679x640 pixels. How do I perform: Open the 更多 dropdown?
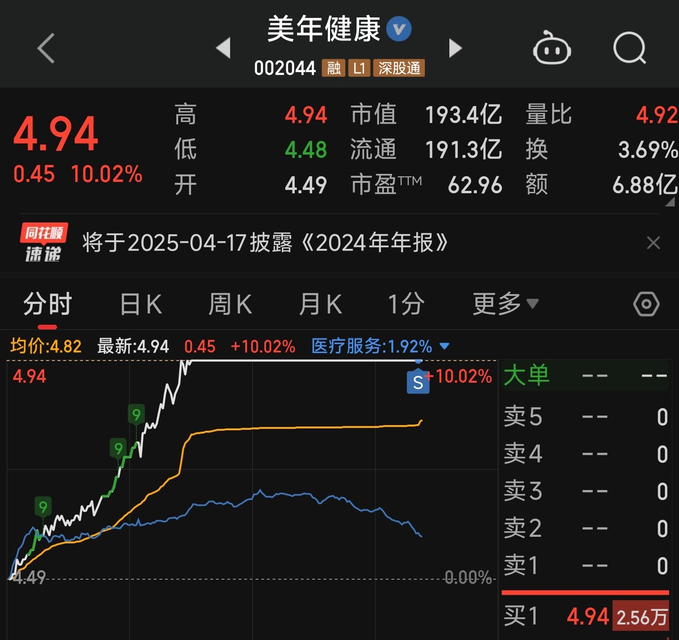click(x=505, y=304)
